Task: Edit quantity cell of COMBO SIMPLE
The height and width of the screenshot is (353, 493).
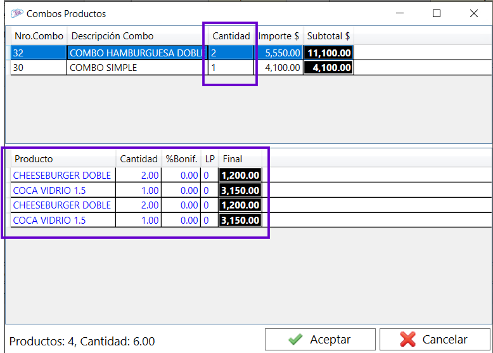Action: point(231,68)
